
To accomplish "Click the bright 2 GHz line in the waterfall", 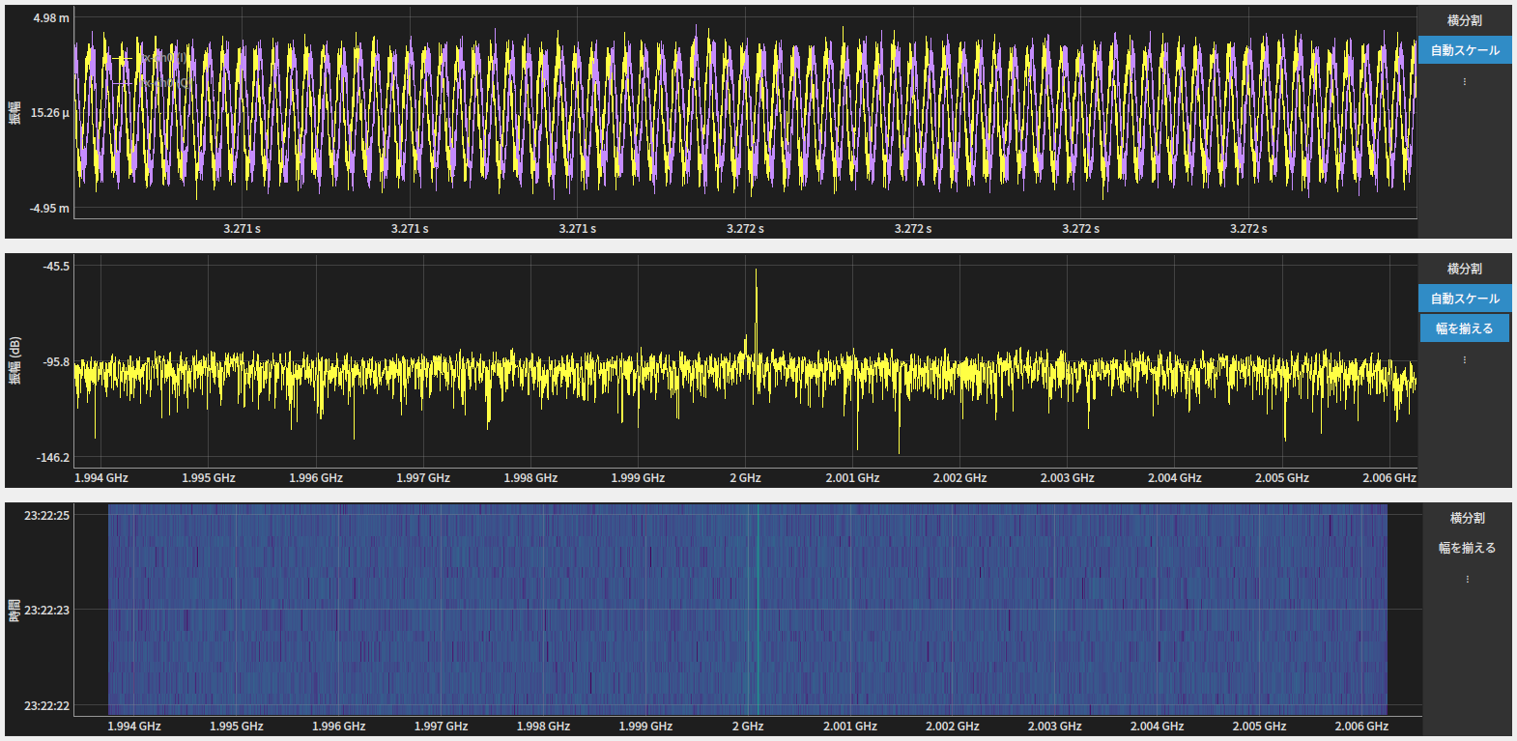I will click(758, 609).
